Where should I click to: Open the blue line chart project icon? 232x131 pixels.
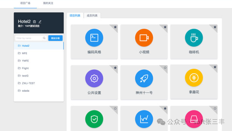144,119
